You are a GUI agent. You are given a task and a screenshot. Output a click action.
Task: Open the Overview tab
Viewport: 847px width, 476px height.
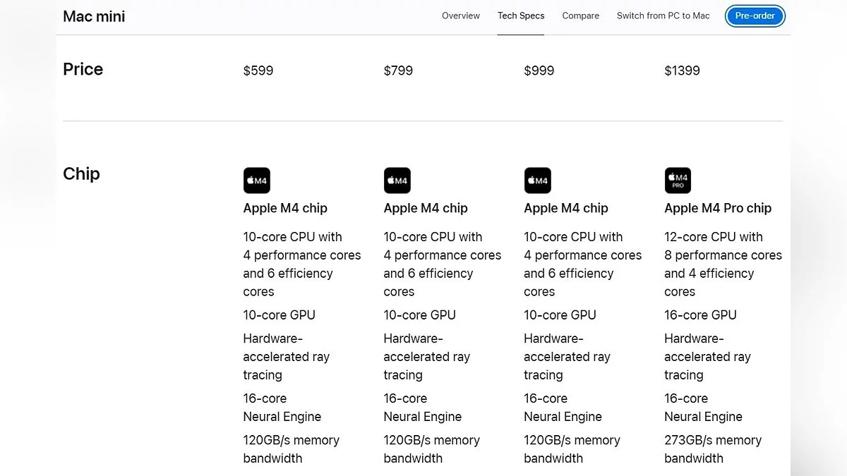[x=460, y=16]
